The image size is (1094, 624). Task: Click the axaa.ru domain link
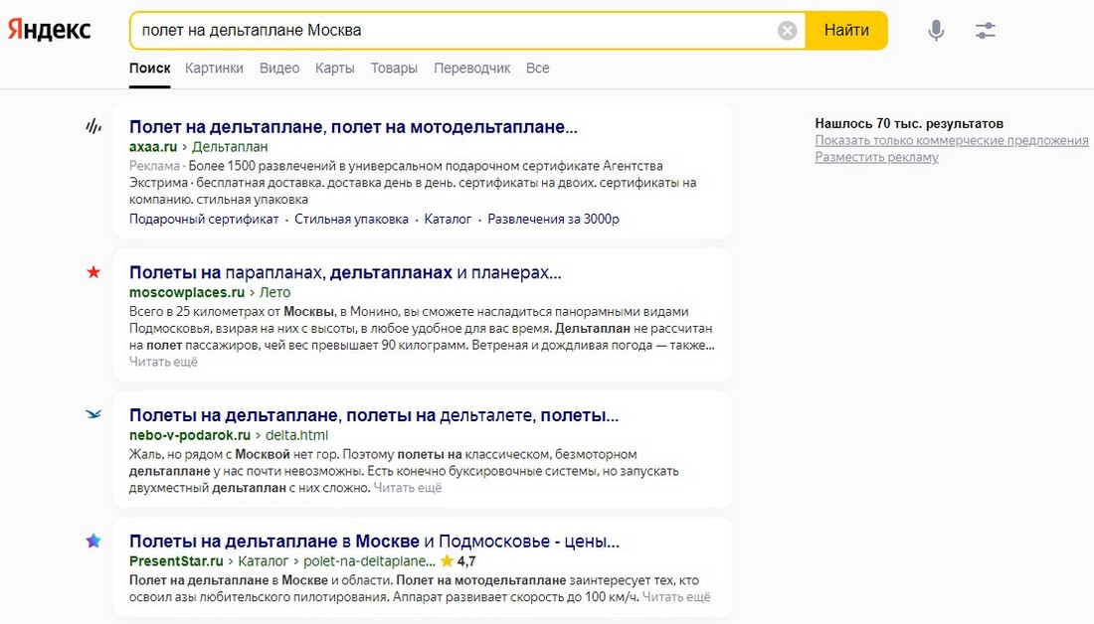pyautogui.click(x=153, y=147)
